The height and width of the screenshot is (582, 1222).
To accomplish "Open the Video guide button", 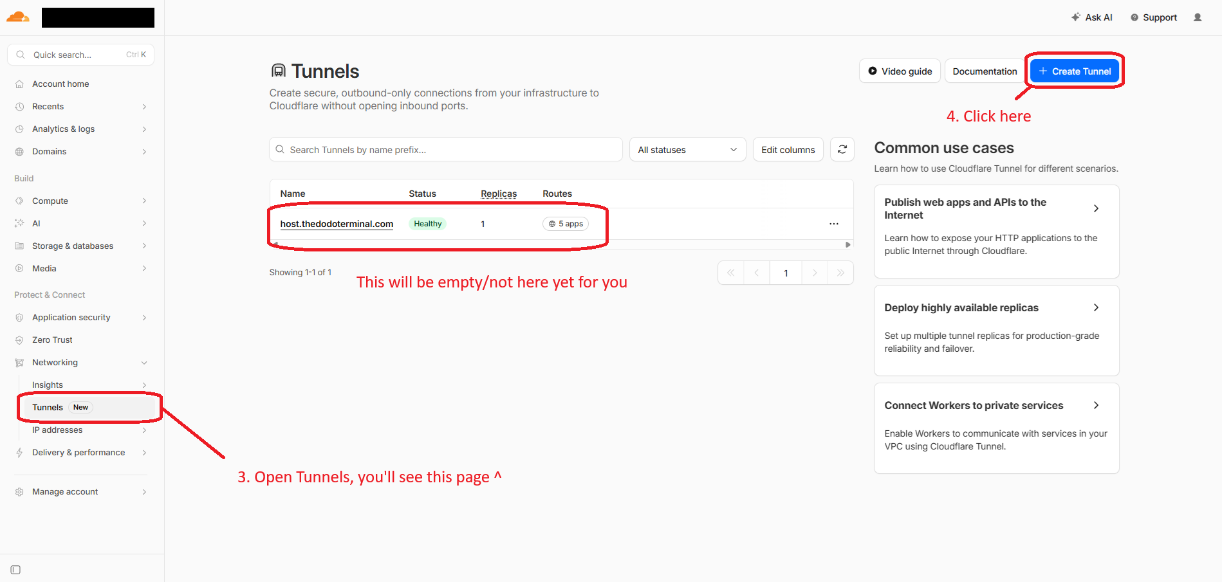I will (x=900, y=71).
